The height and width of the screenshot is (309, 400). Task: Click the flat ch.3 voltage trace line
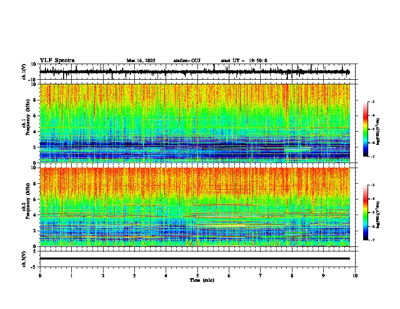tap(194, 259)
